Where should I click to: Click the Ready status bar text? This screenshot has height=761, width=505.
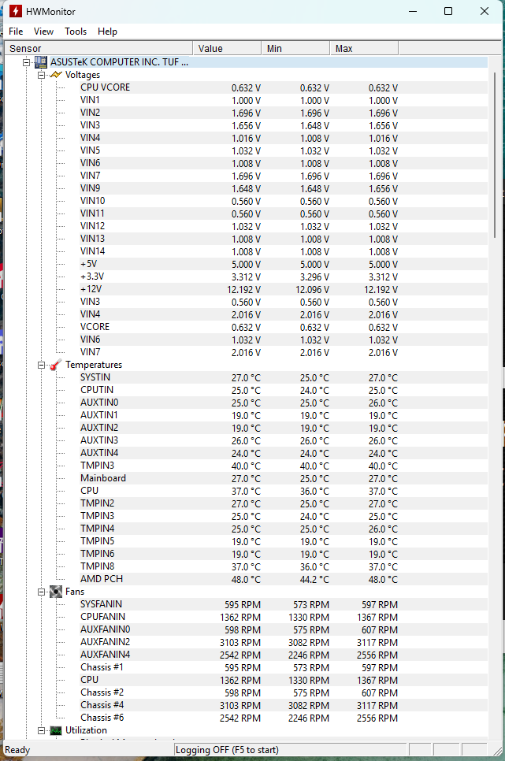pos(17,750)
